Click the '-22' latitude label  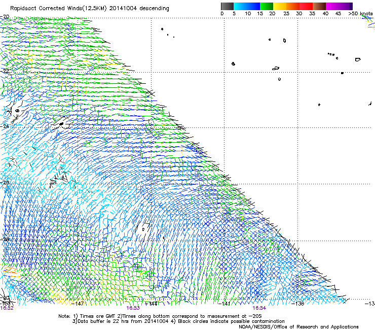tap(5, 71)
